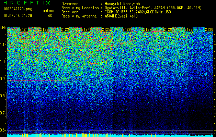Click the 2123 time marker
216x137 pixels.
(x=65, y=29)
